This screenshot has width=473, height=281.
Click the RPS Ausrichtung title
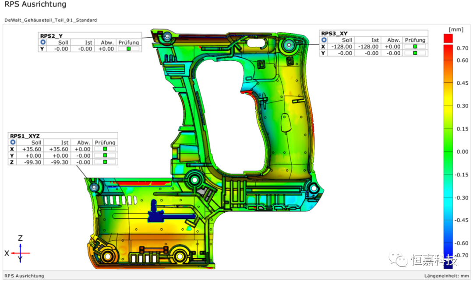tap(35, 4)
